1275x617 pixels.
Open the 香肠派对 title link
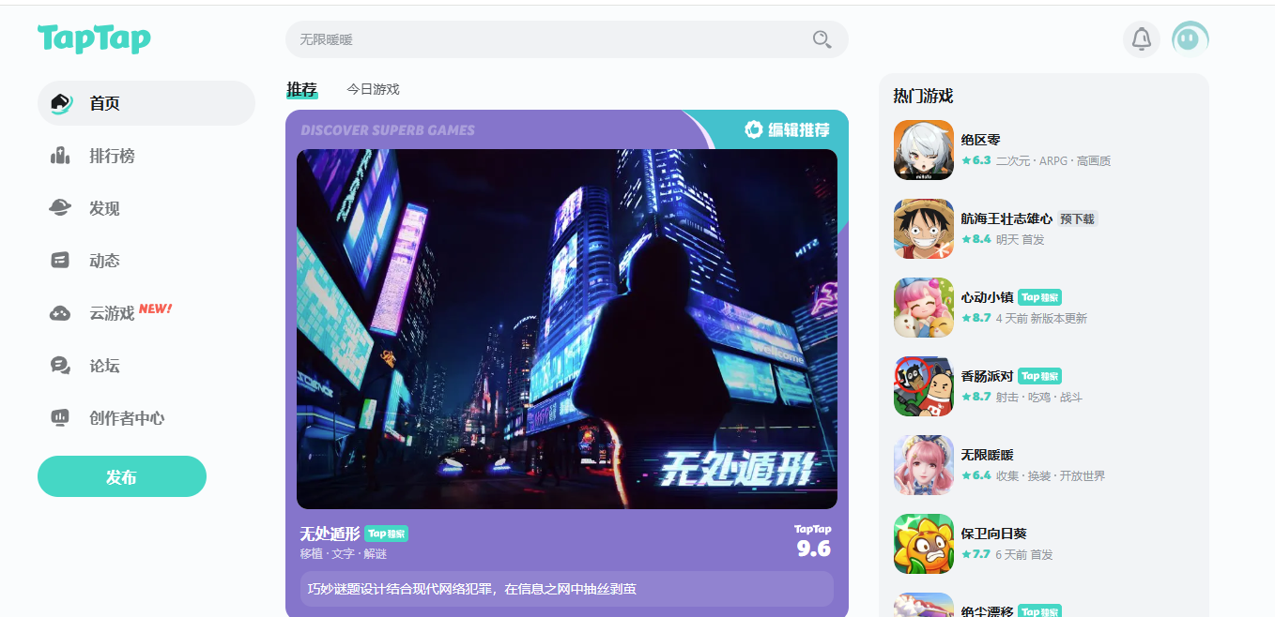988,376
